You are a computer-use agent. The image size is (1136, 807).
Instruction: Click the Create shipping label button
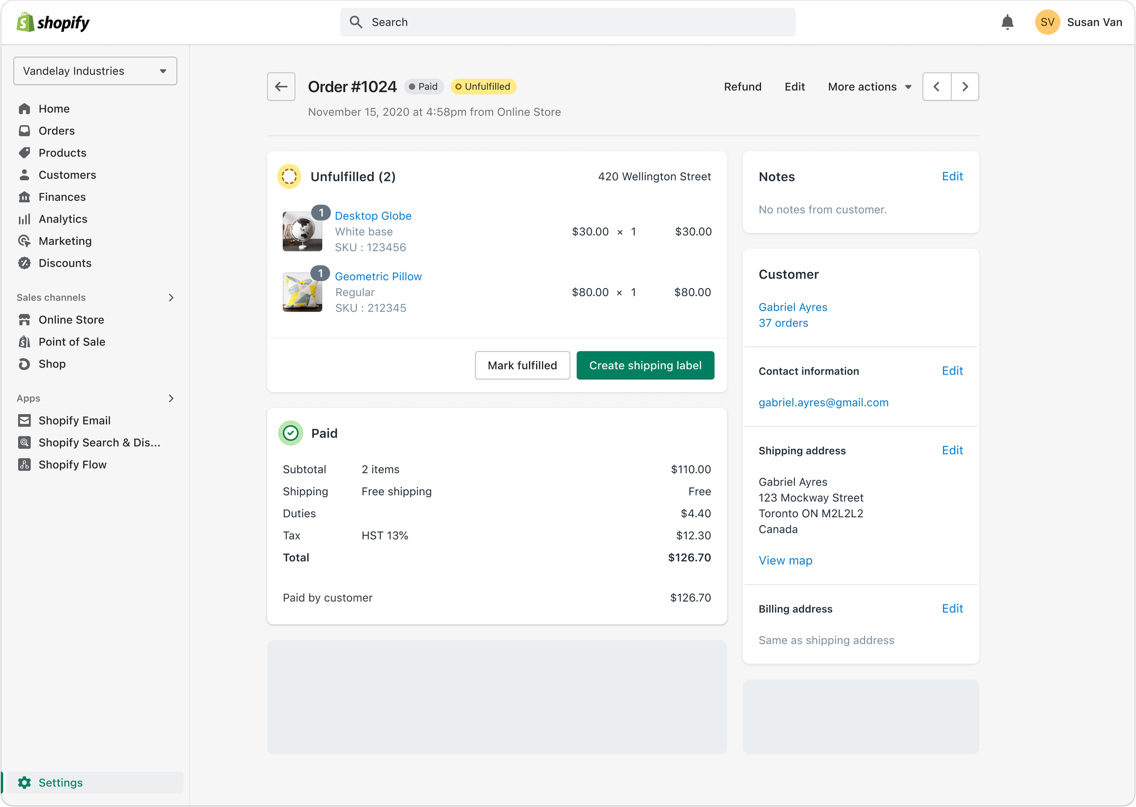pos(645,365)
